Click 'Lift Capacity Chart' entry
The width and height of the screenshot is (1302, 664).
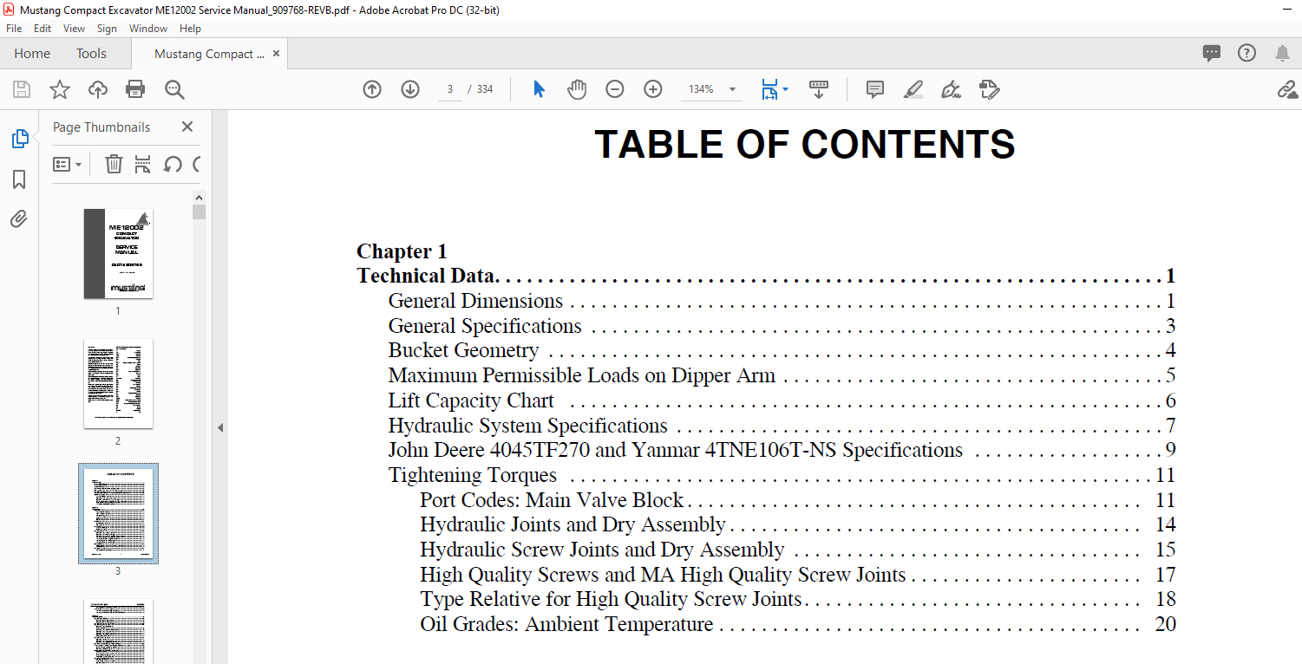tap(471, 400)
